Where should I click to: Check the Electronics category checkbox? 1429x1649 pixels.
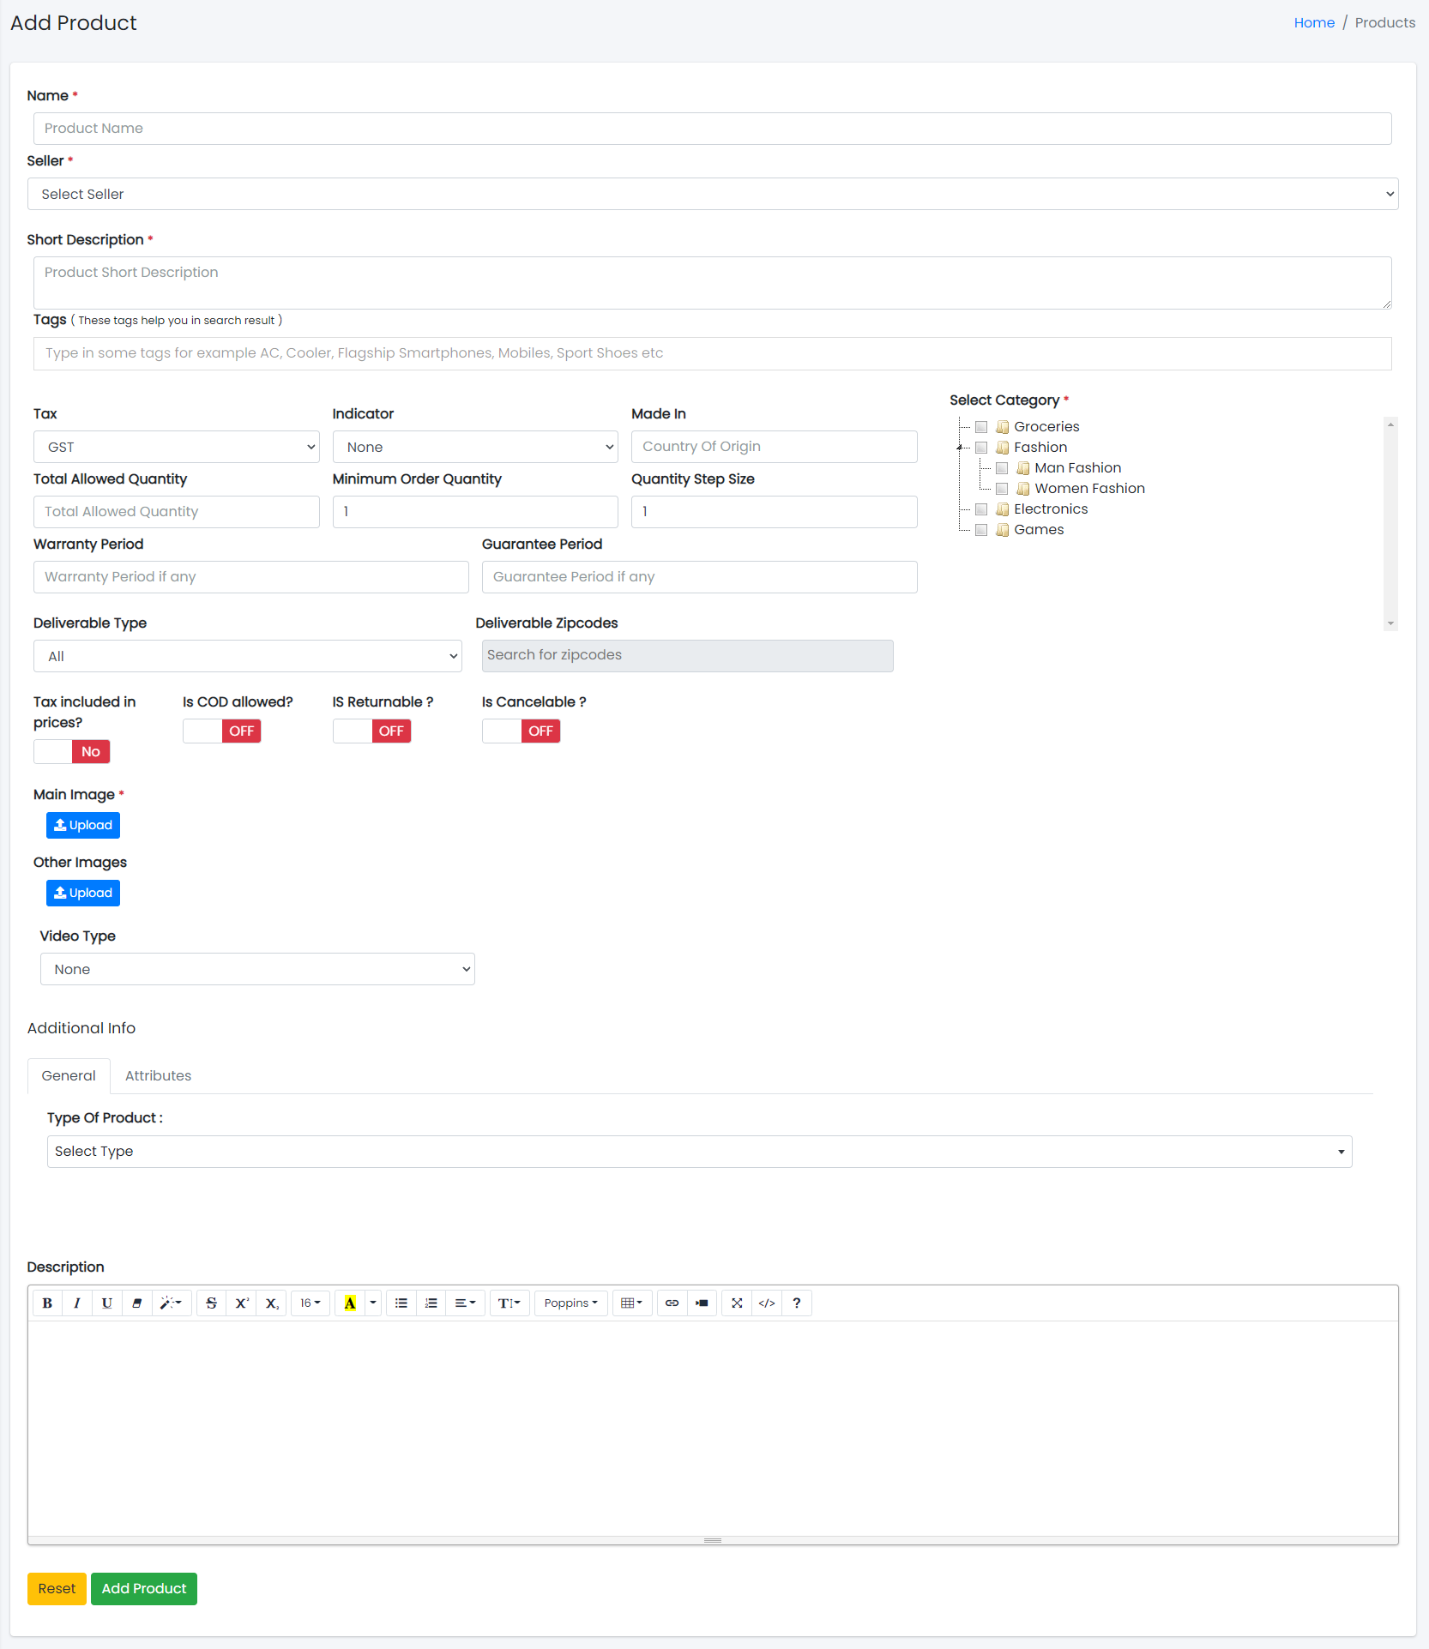(x=981, y=509)
